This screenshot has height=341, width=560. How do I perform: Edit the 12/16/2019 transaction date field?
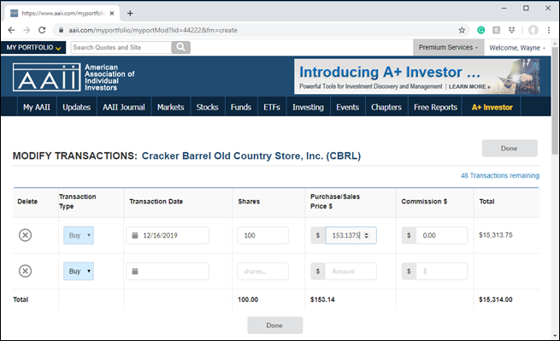pyautogui.click(x=167, y=235)
